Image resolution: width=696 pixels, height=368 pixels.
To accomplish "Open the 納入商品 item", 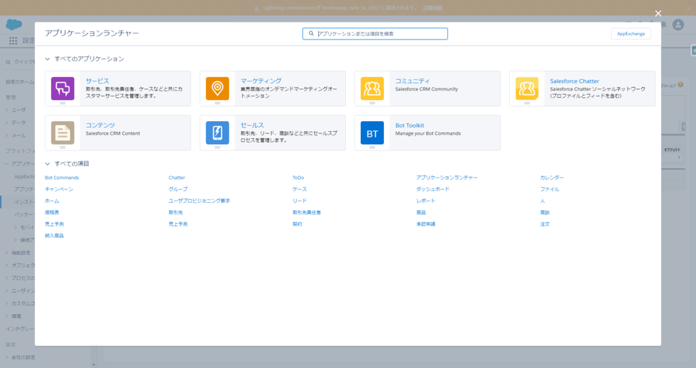I will click(54, 235).
